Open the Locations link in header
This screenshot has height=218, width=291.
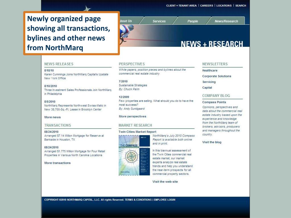click(224, 6)
